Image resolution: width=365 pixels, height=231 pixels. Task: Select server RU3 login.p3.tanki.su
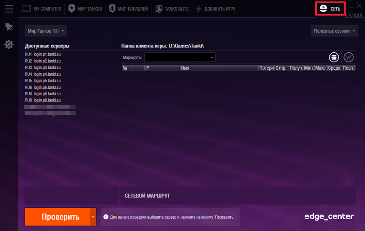pos(43,67)
